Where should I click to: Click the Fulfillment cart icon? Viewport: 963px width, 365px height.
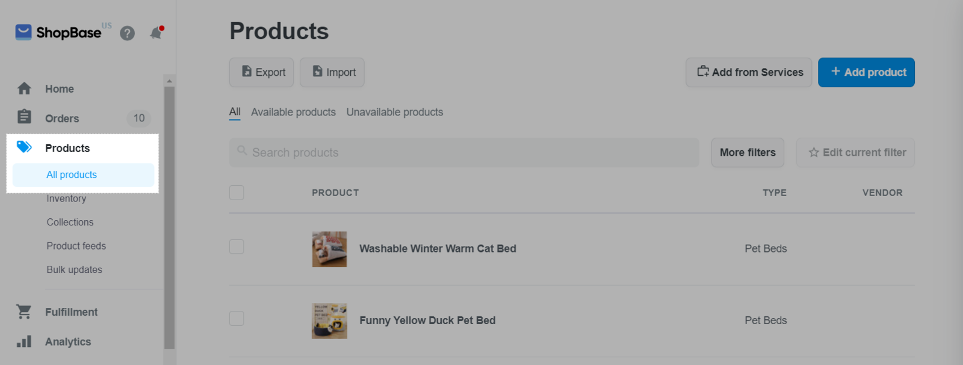tap(24, 311)
